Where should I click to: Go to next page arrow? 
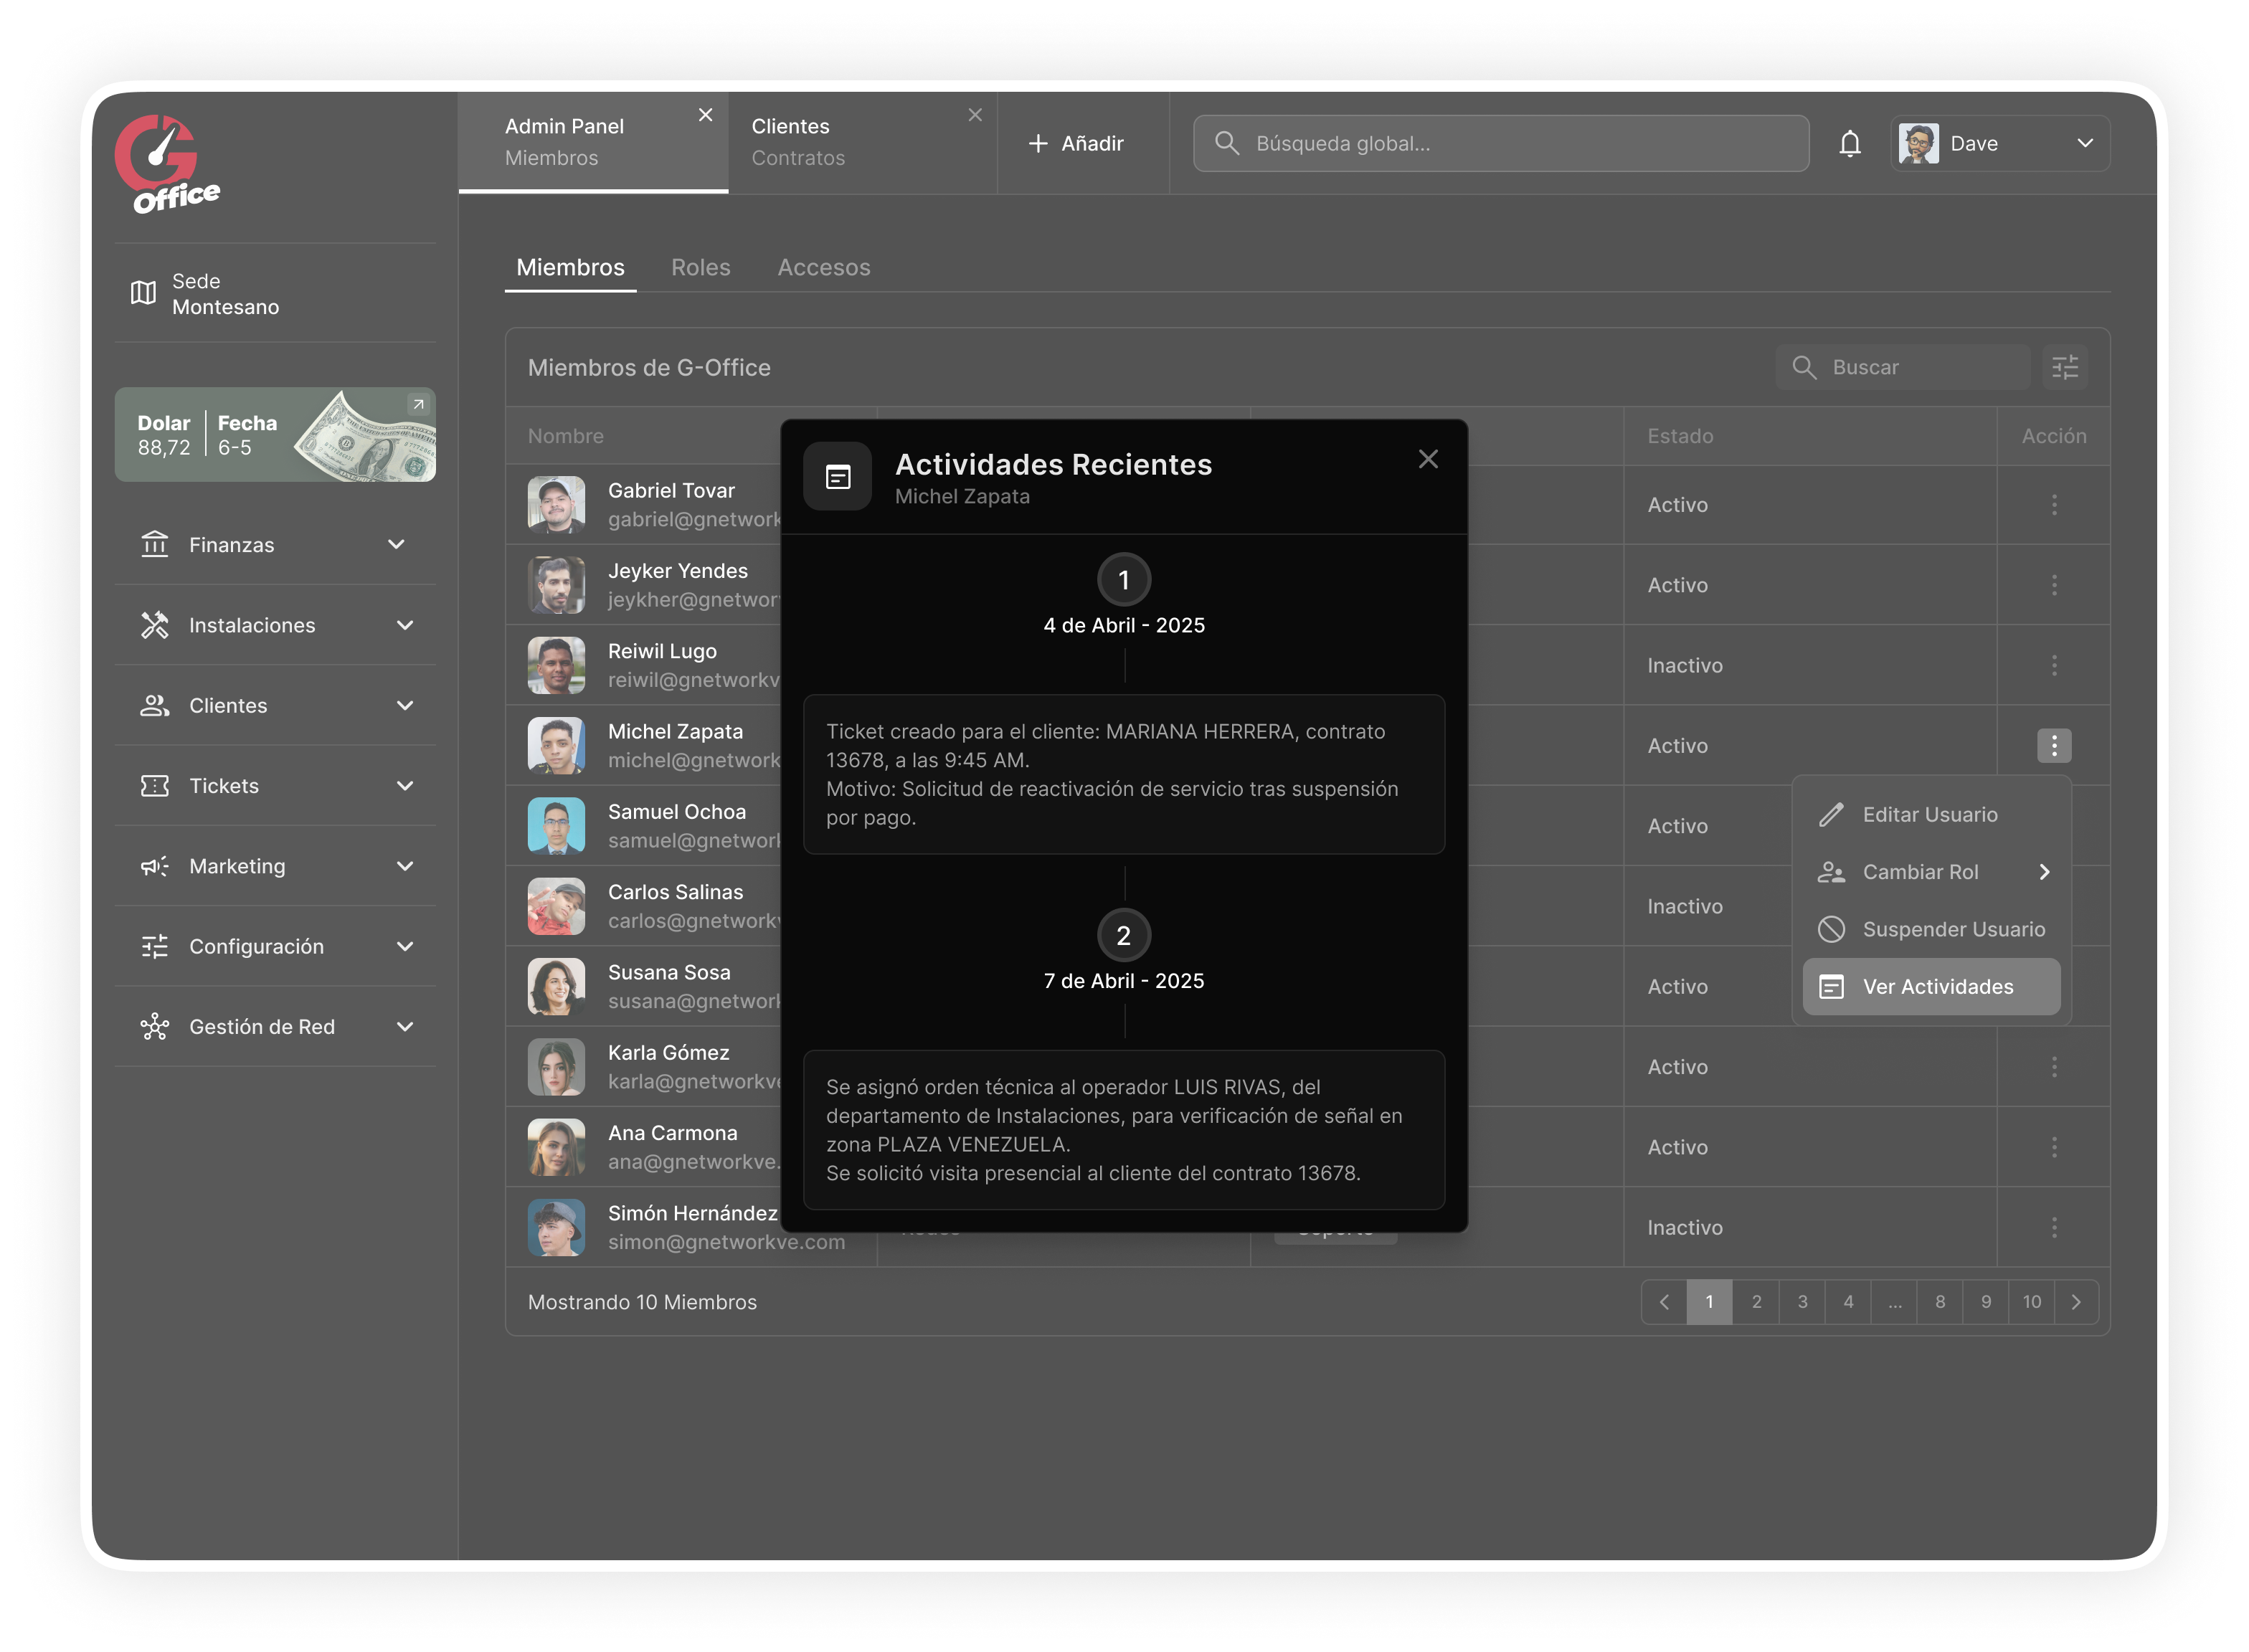point(2076,1301)
